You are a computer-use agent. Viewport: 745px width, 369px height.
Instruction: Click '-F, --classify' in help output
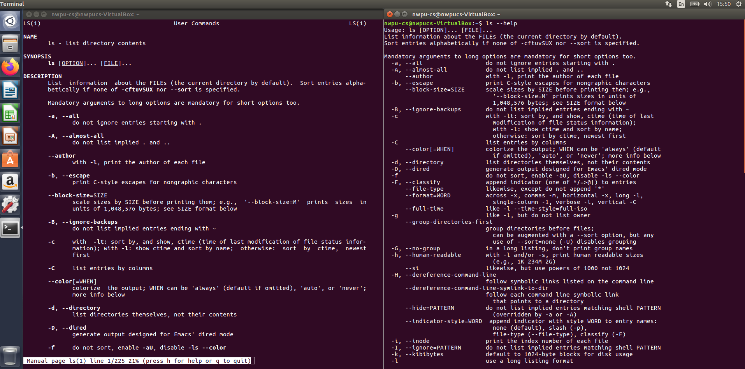point(416,182)
